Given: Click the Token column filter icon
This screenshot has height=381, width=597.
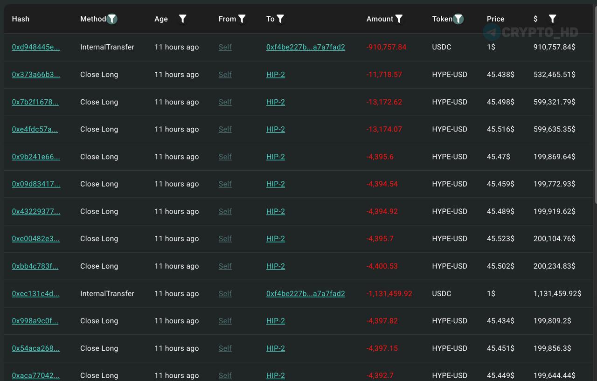Looking at the screenshot, I should [458, 19].
